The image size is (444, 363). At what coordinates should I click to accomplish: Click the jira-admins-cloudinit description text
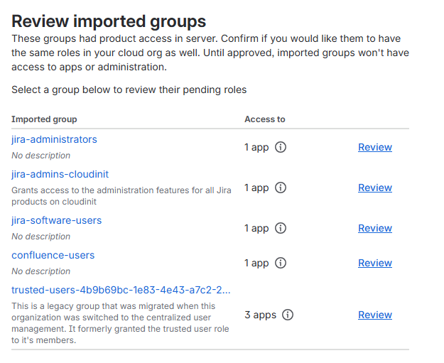pos(121,196)
